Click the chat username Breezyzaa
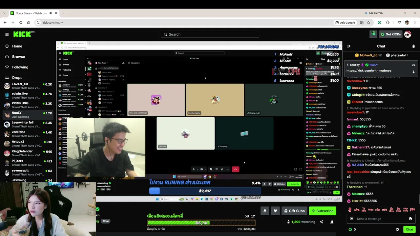The height and width of the screenshot is (236, 420). 360,88
